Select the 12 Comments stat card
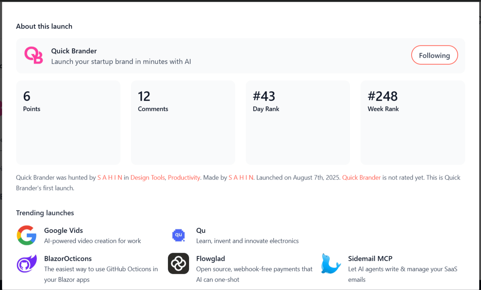 pyautogui.click(x=183, y=122)
